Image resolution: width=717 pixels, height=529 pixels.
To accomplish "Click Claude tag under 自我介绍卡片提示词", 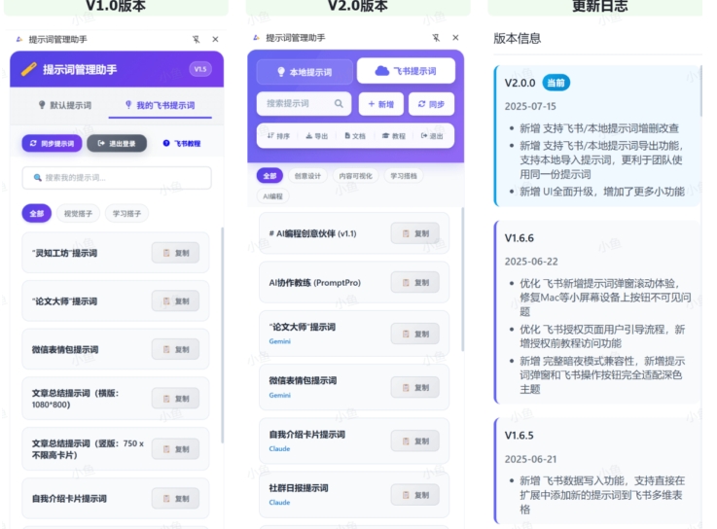I will point(279,448).
